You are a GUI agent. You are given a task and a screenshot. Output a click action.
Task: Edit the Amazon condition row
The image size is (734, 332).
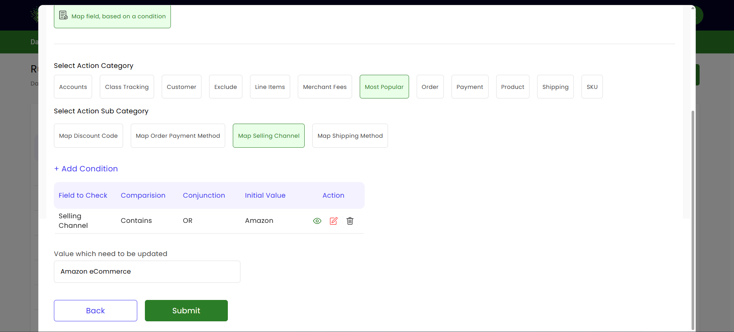[x=333, y=221]
